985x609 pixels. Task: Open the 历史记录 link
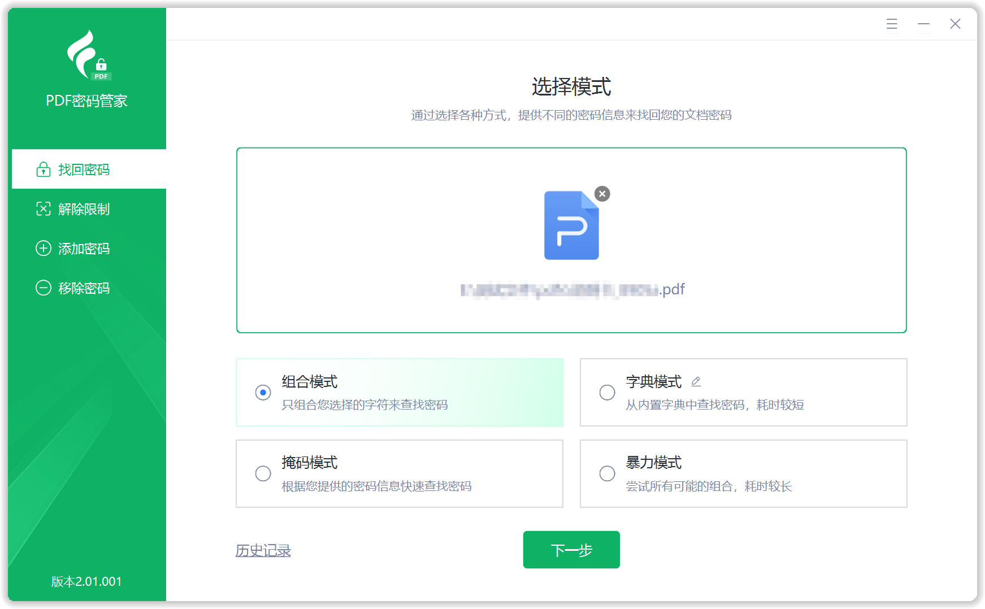coord(263,550)
